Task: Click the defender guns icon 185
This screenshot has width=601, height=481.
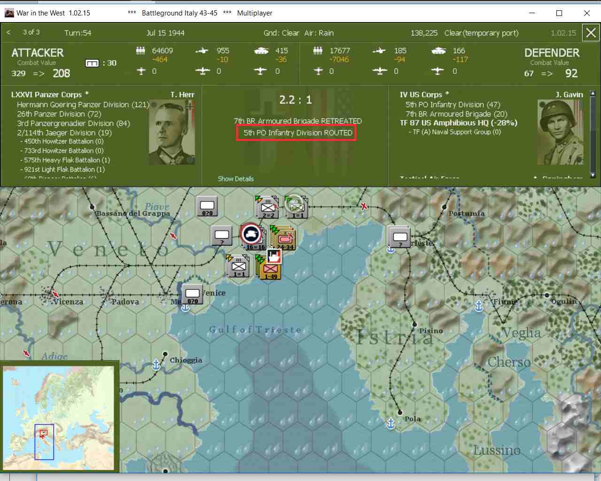Action: point(379,51)
